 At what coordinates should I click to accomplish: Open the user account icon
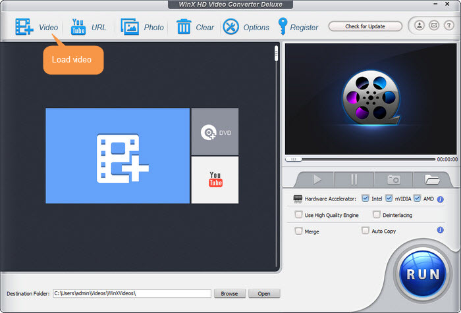coord(420,26)
